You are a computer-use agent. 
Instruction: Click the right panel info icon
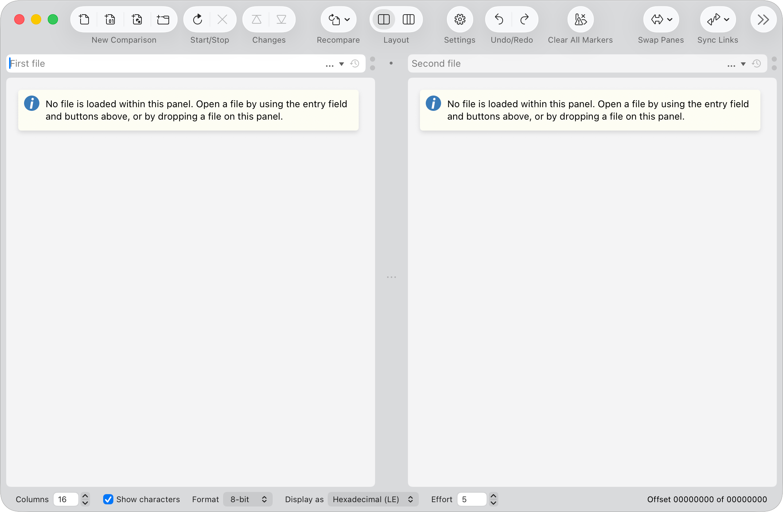pyautogui.click(x=433, y=103)
